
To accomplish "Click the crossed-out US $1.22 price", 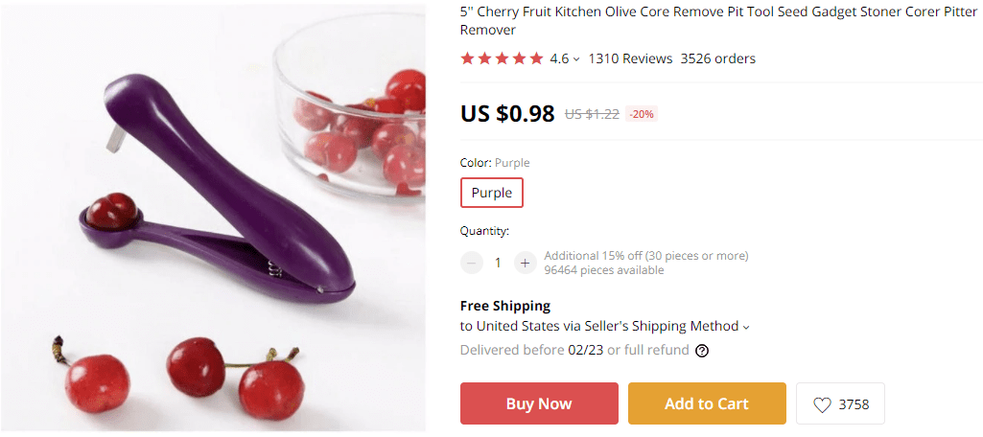I will click(592, 114).
